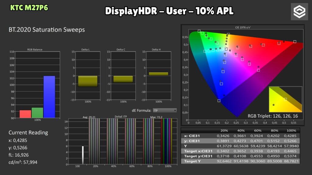Click table cell 90,3060

pyautogui.click(x=258, y=161)
